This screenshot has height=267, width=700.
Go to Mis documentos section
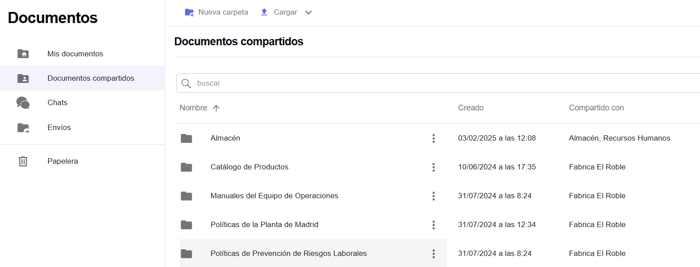pyautogui.click(x=75, y=54)
